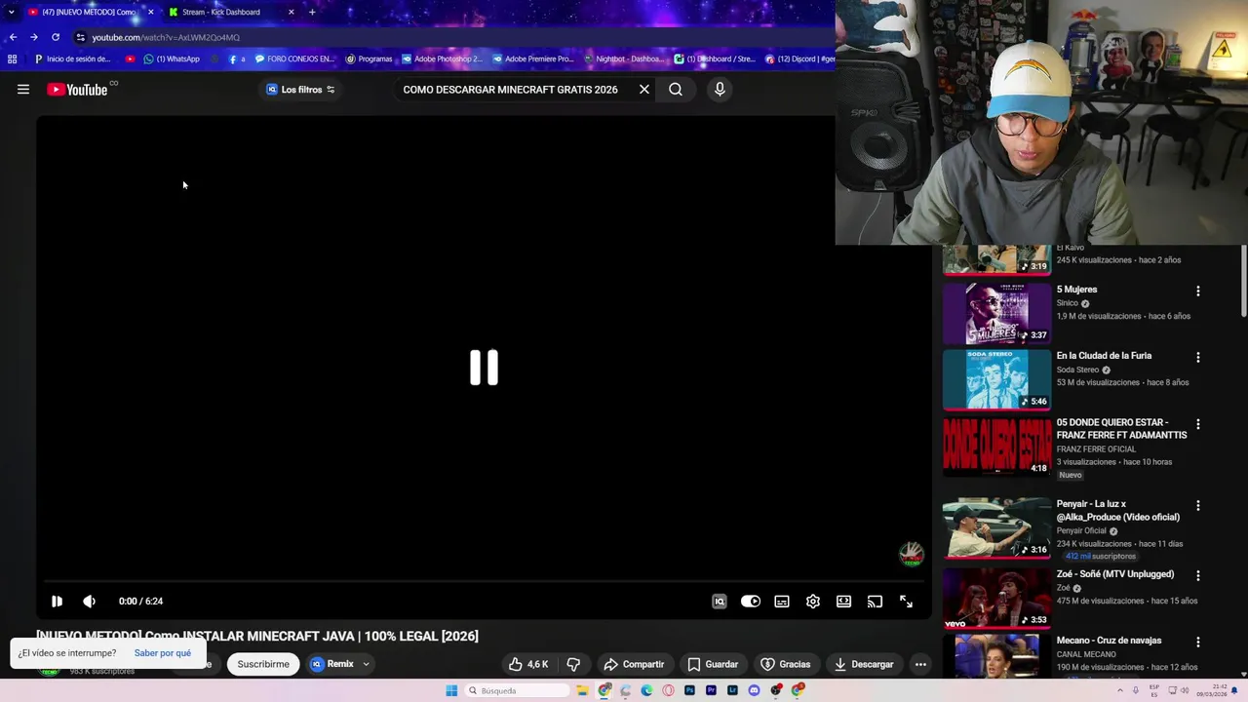Go forward with the browser forward arrow
Image resolution: width=1248 pixels, height=702 pixels.
coord(34,37)
